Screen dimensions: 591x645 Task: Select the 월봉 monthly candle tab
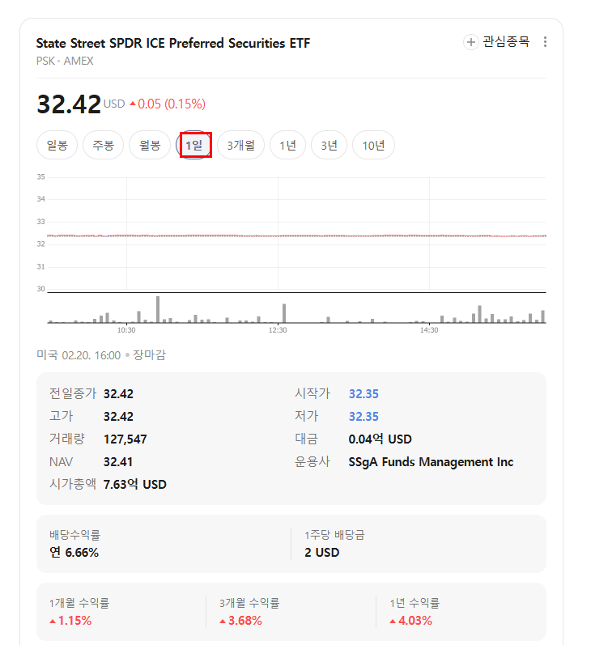[x=150, y=145]
